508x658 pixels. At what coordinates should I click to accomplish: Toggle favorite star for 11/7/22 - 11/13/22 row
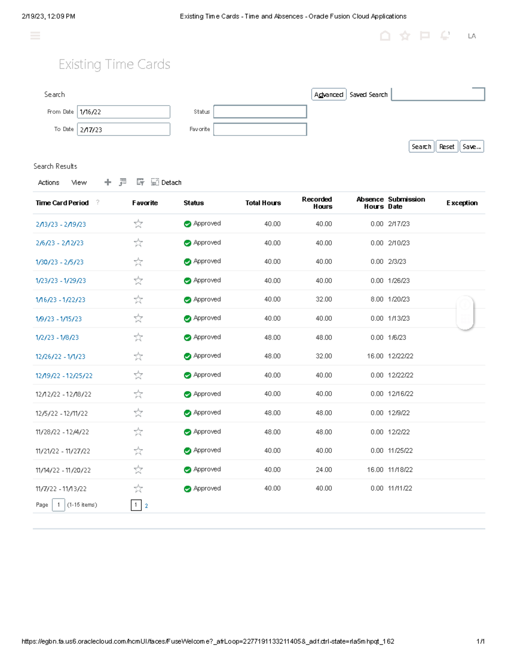(x=138, y=488)
